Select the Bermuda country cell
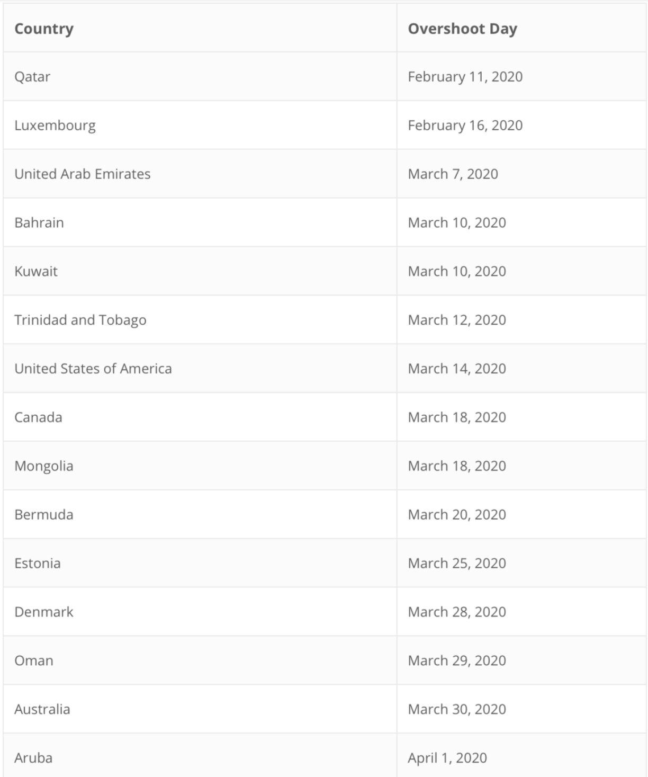This screenshot has height=777, width=648. click(x=44, y=515)
